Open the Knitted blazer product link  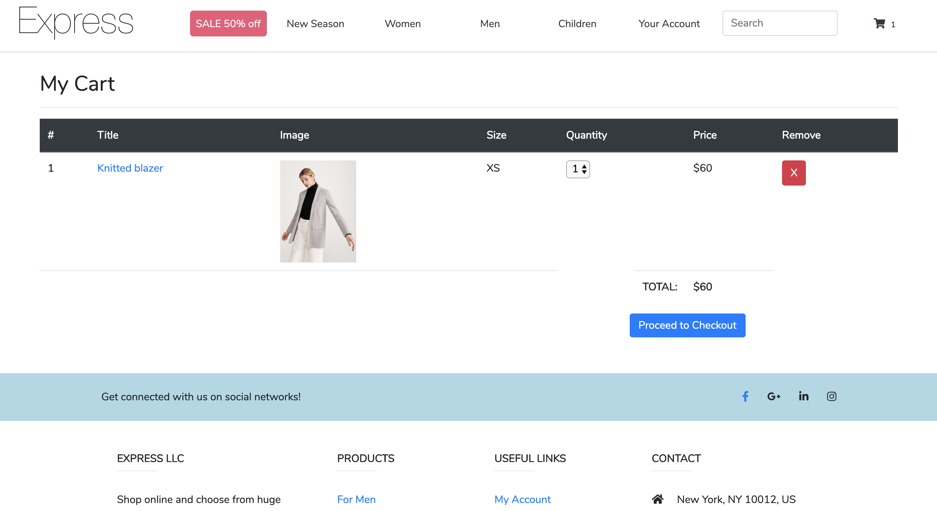point(130,168)
